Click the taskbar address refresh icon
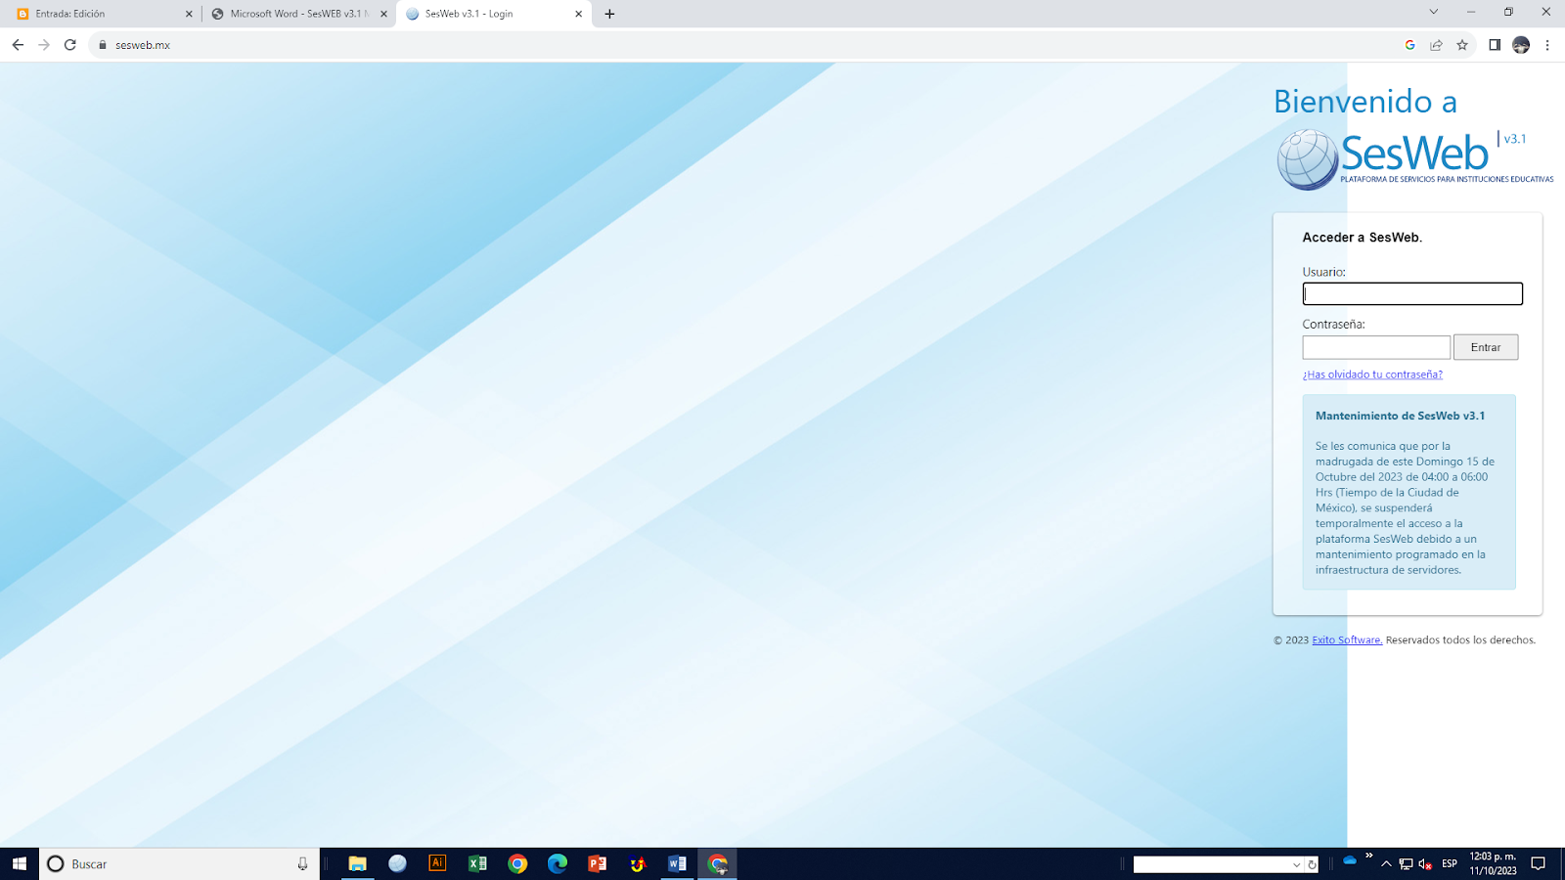 pos(1312,864)
